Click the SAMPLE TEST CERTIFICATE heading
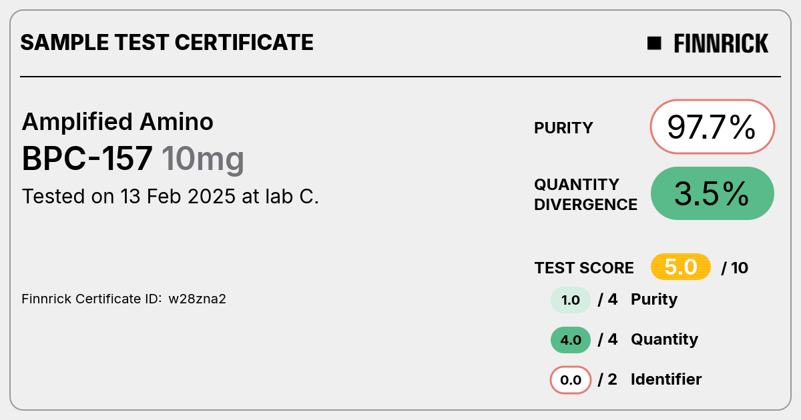Image resolution: width=801 pixels, height=420 pixels. click(167, 43)
